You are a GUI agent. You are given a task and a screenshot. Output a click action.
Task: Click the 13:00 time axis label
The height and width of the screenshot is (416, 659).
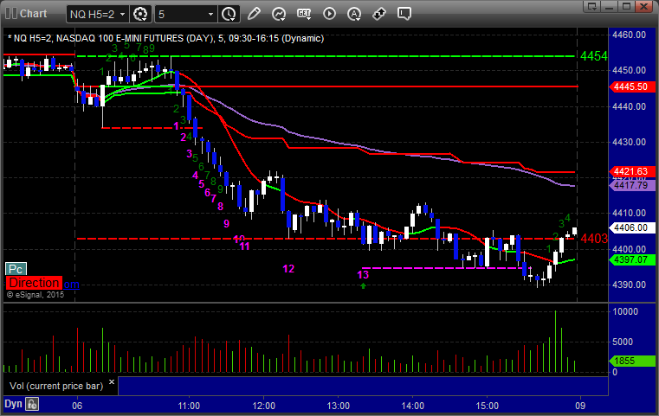(339, 406)
